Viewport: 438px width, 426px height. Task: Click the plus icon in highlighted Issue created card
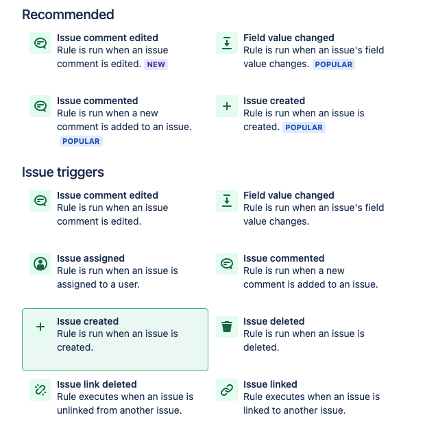click(x=40, y=327)
